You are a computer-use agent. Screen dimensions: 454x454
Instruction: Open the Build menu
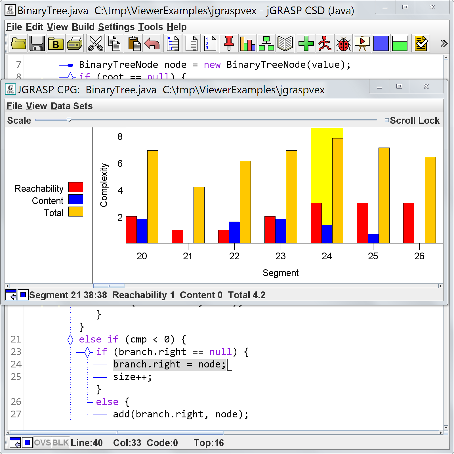pos(83,27)
